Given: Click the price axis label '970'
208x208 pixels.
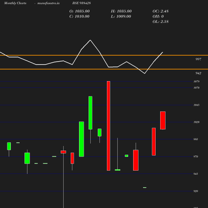Looking at the screenshot, I should pos(196,156).
